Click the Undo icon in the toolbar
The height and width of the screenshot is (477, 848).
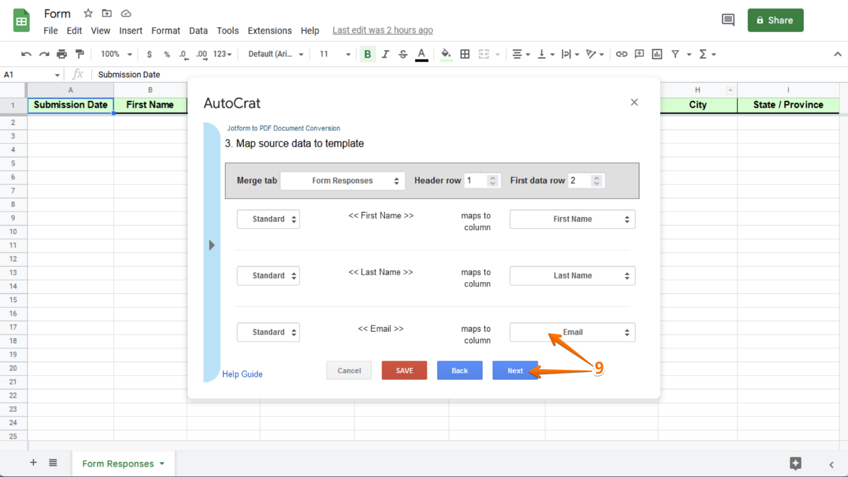25,54
